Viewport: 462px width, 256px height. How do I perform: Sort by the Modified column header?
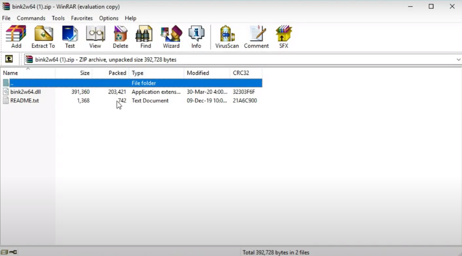[207, 73]
